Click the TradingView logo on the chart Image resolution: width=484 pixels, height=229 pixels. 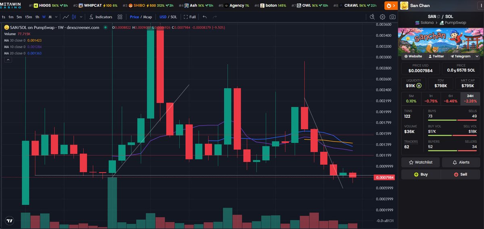point(9,221)
